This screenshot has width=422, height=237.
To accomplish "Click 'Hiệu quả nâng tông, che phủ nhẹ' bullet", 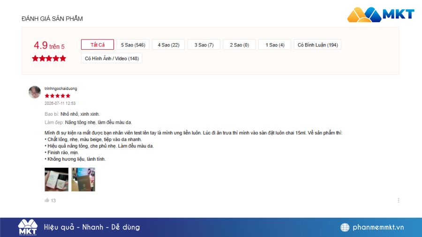I will tap(99, 146).
